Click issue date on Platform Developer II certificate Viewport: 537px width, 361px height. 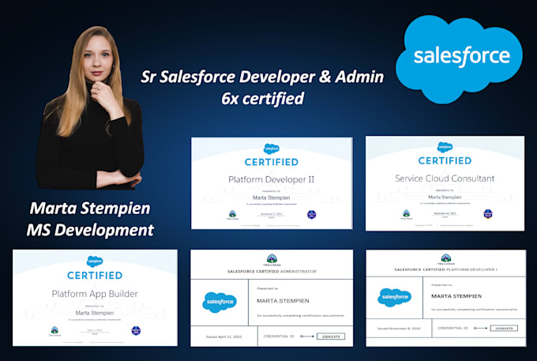tap(271, 214)
